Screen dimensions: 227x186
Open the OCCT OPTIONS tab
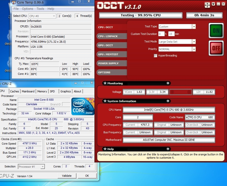click(x=111, y=72)
